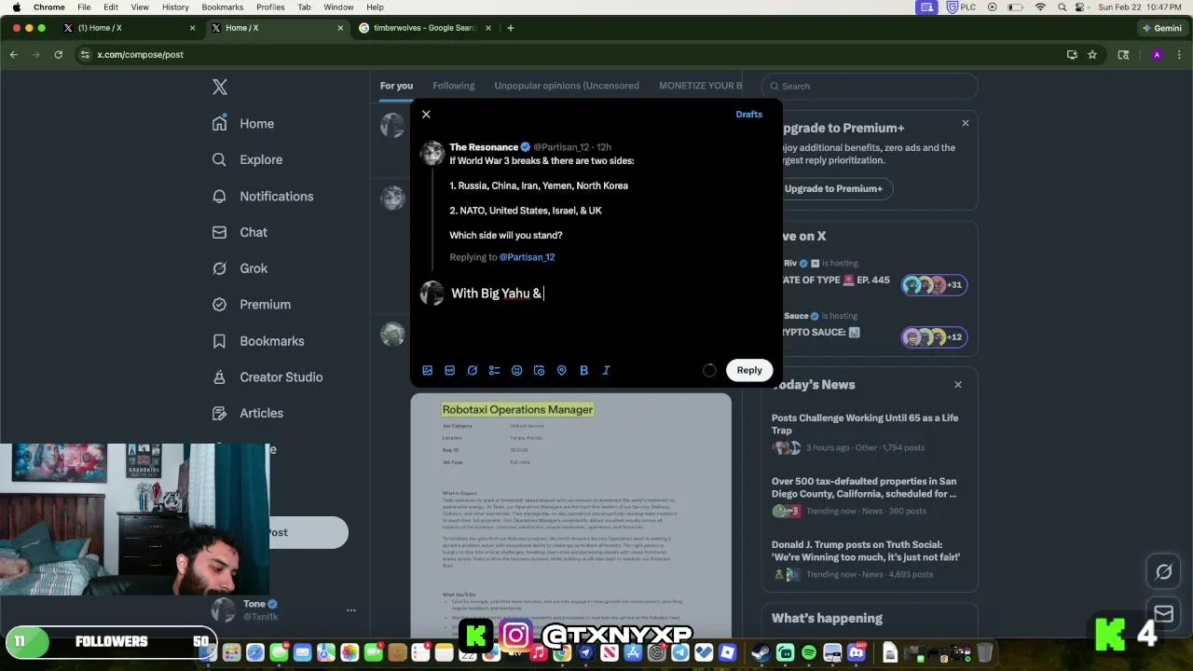
Task: Open emoji picker in composer
Action: [516, 370]
